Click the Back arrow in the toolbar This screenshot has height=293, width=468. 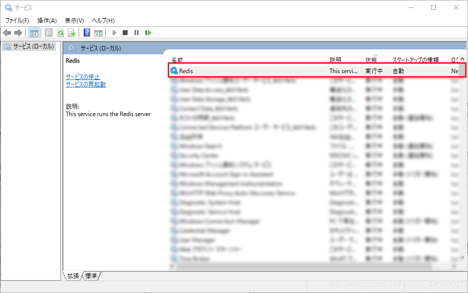(7, 33)
